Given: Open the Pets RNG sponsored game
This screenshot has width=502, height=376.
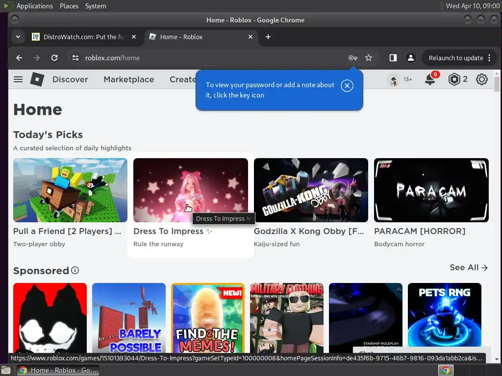Looking at the screenshot, I should pos(444,315).
